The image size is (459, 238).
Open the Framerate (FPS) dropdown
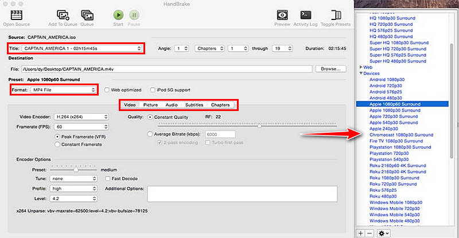click(x=81, y=127)
